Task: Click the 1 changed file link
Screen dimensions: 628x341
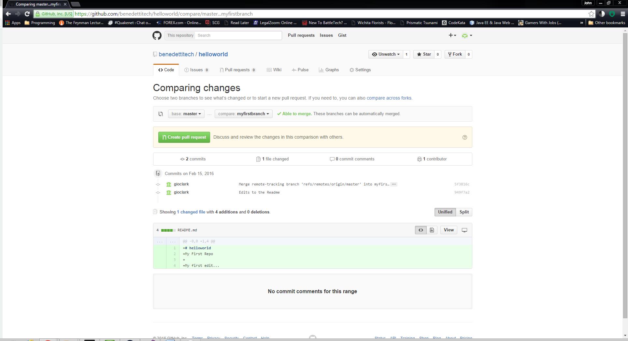Action: coord(191,212)
